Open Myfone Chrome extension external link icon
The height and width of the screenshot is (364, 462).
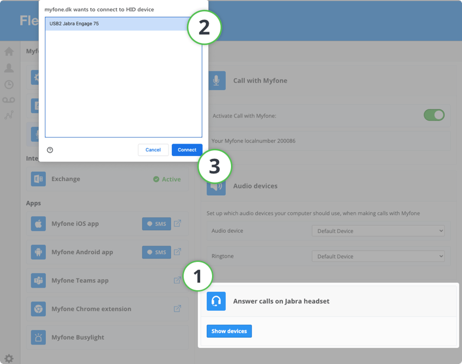click(177, 309)
